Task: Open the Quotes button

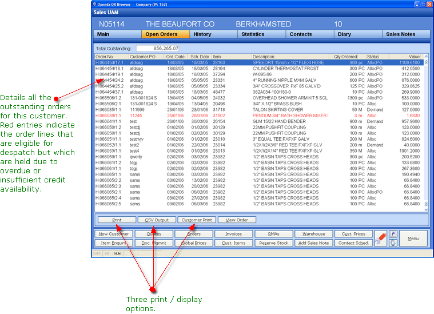Action: point(154,234)
